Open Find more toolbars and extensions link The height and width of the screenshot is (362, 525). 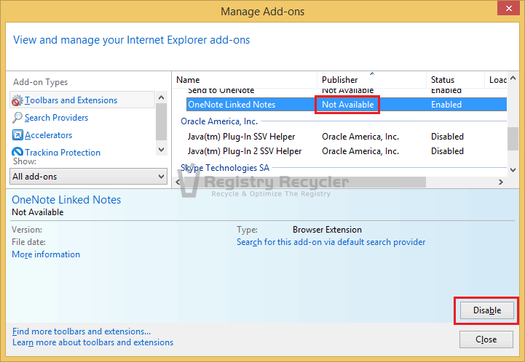coord(82,331)
